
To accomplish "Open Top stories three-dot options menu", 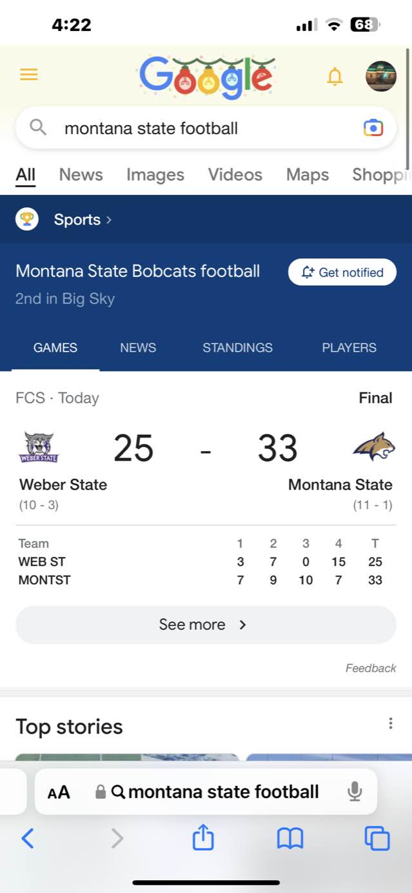I will [390, 723].
